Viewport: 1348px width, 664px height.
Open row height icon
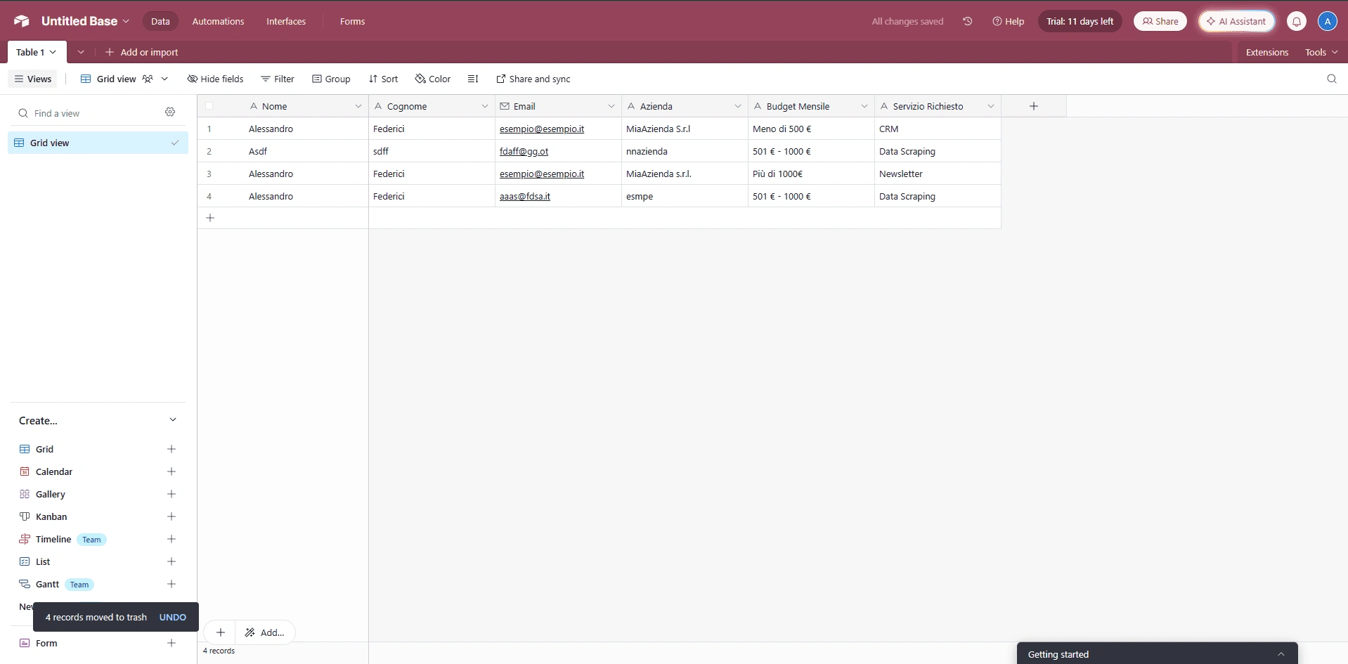[x=473, y=79]
